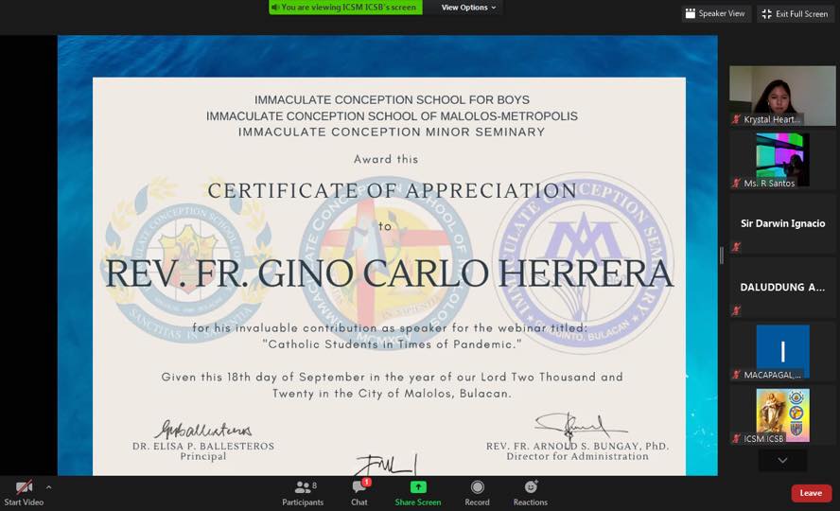840x511 pixels.
Task: Select the MACAPAGAL participant tile
Action: (x=782, y=352)
